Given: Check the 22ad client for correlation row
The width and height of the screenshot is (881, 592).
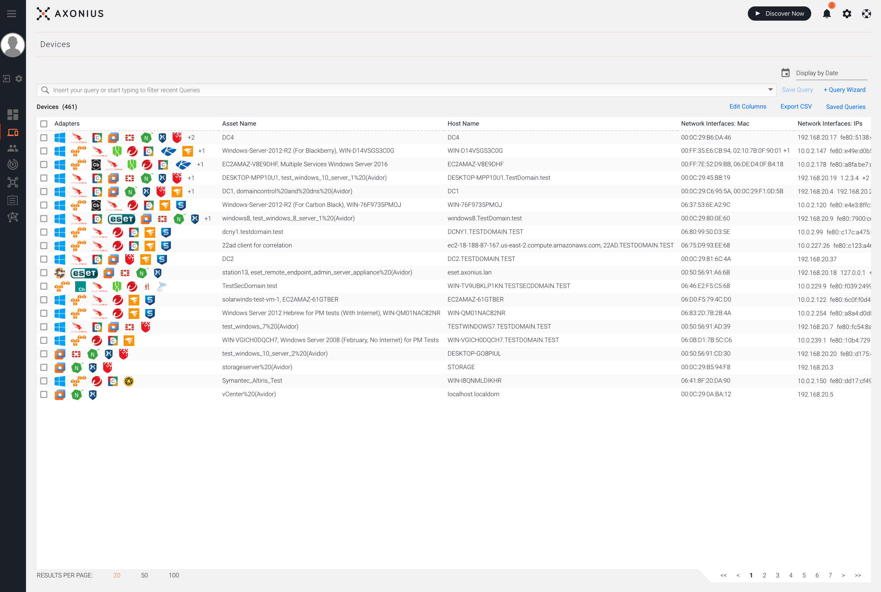Looking at the screenshot, I should 44,246.
